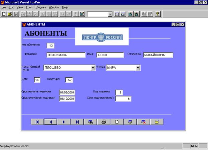The image size is (208, 150).
Task: Expand the toolbar database combo box
Action: (110, 14)
